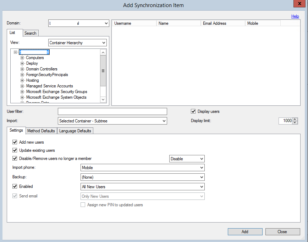Expand the Hosting container node
Viewport: 308px width, 242px height.
click(22, 80)
